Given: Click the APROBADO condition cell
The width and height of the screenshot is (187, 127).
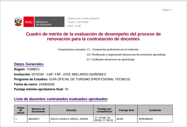Looking at the screenshot, I should [x=155, y=119].
